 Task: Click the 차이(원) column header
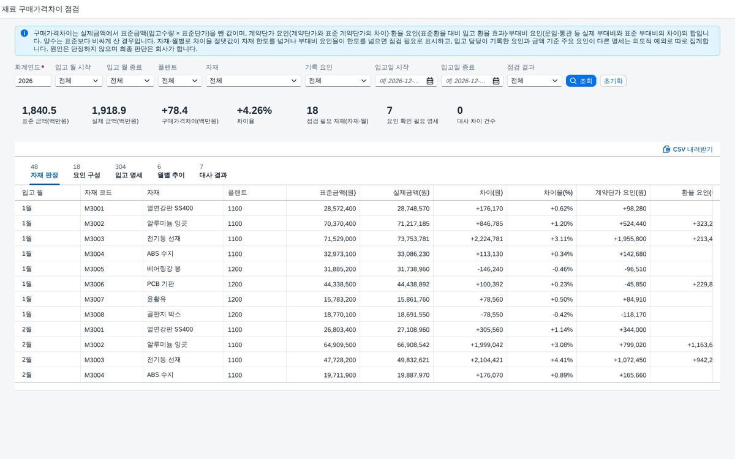[470, 193]
